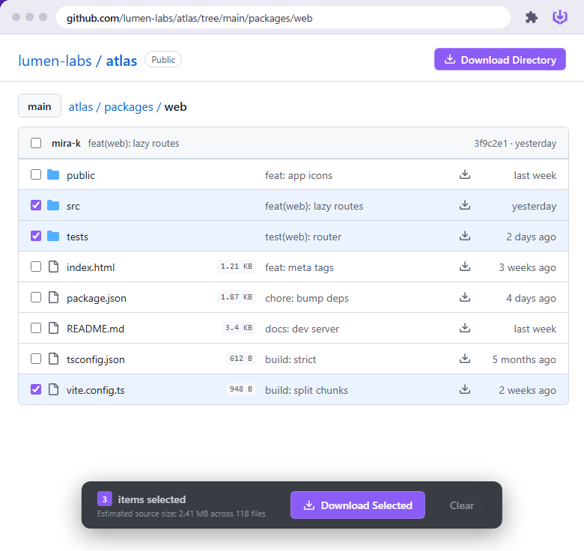This screenshot has height=551, width=584.
Task: Go to packages in the breadcrumb path
Action: pos(129,107)
